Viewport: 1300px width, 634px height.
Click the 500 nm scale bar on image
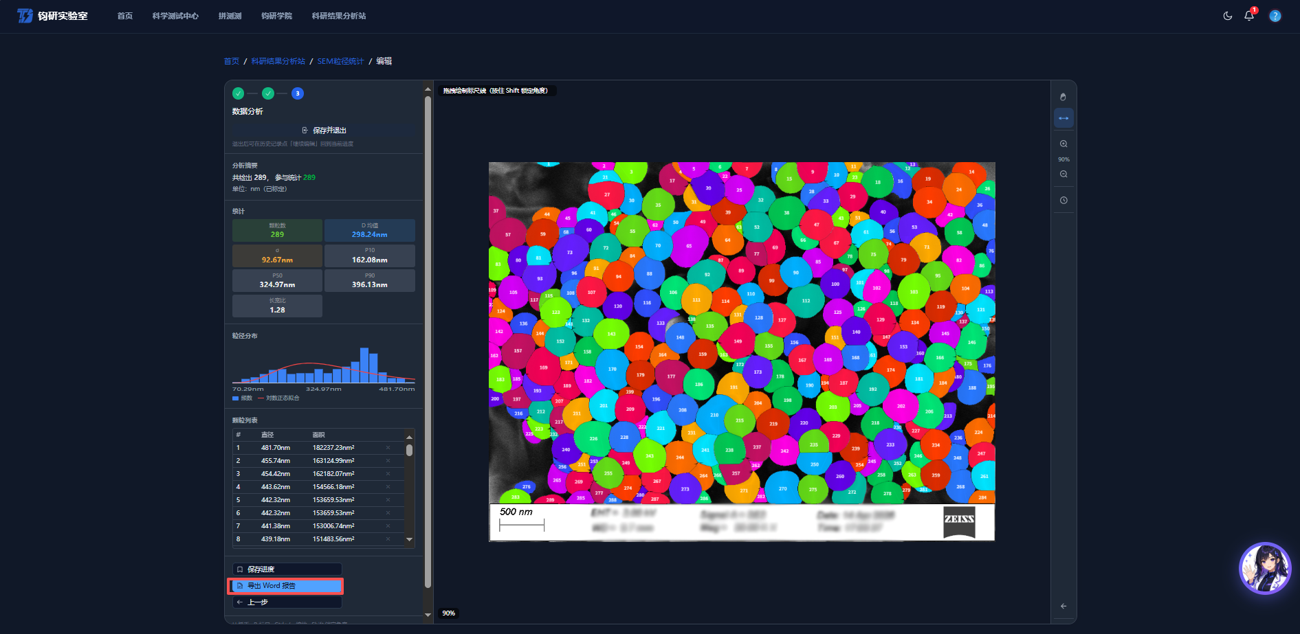click(x=521, y=519)
